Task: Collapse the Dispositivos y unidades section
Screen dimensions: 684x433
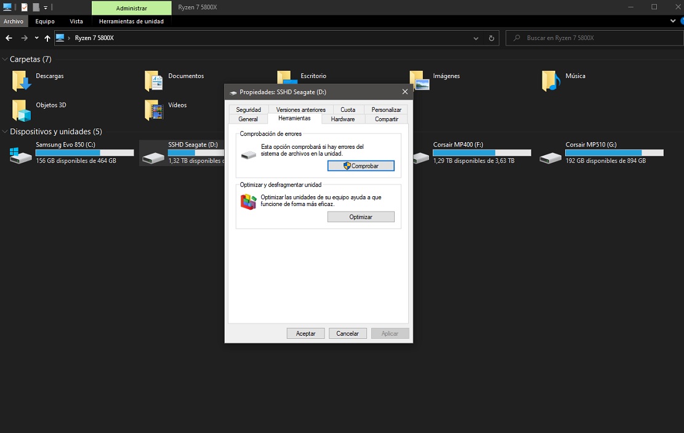Action: tap(5, 132)
